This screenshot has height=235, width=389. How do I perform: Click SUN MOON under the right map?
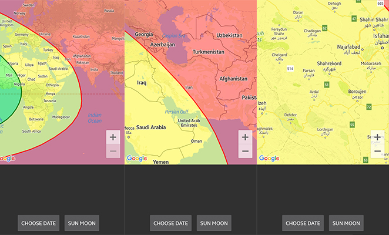(346, 223)
